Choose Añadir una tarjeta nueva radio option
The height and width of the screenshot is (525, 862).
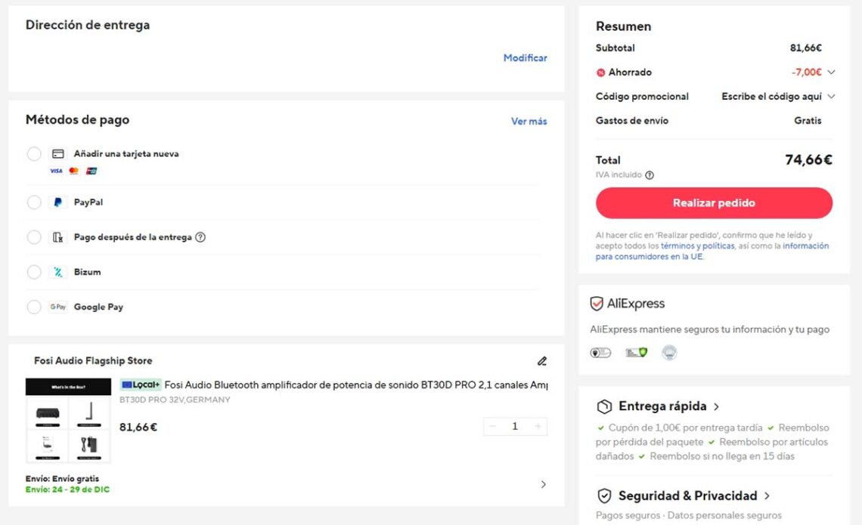pos(34,154)
